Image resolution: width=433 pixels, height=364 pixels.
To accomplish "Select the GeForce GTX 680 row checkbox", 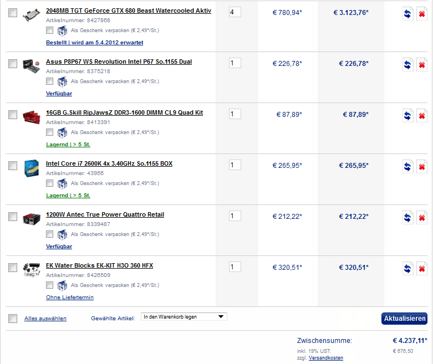I will click(x=13, y=13).
